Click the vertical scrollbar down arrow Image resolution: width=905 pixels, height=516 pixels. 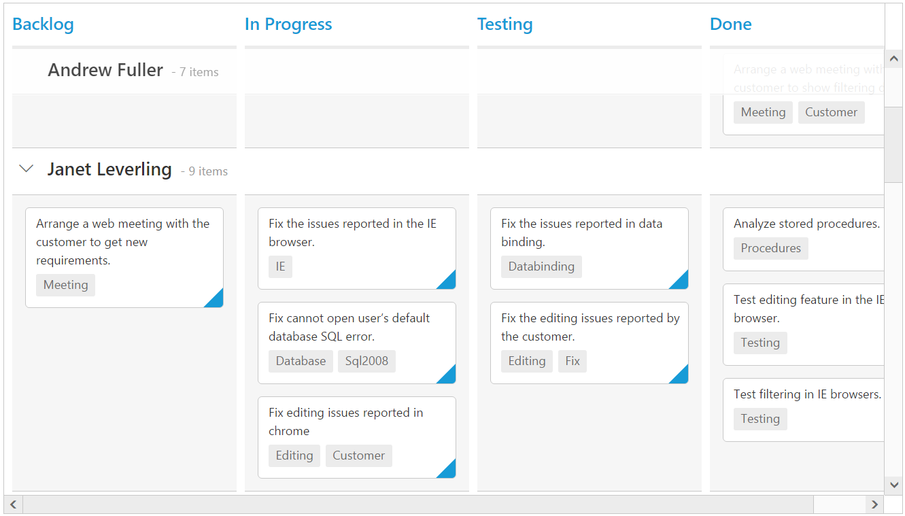click(893, 485)
